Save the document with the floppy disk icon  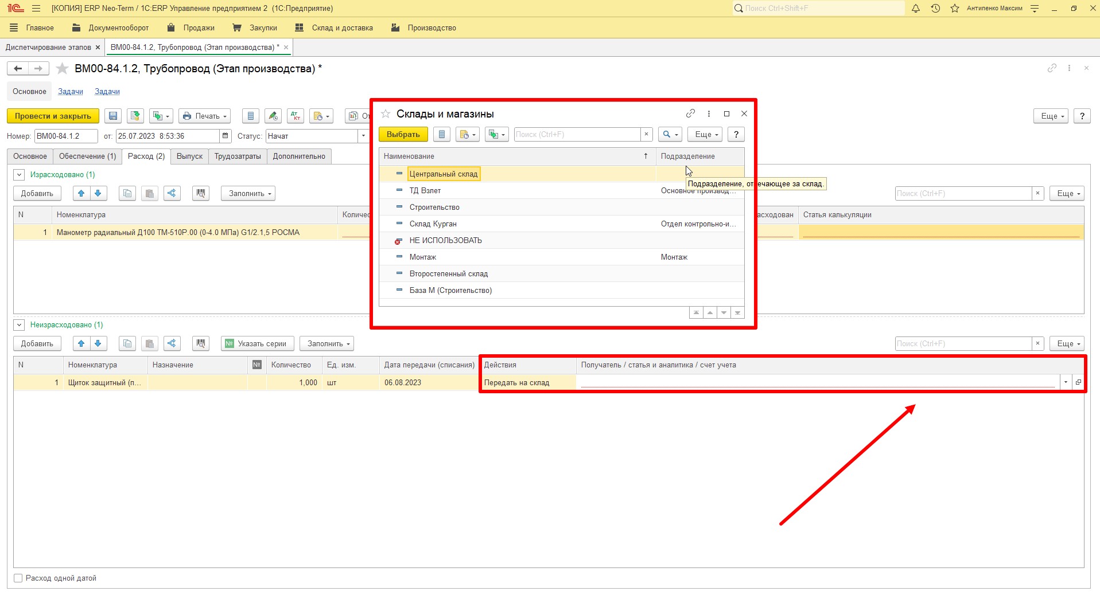(113, 116)
